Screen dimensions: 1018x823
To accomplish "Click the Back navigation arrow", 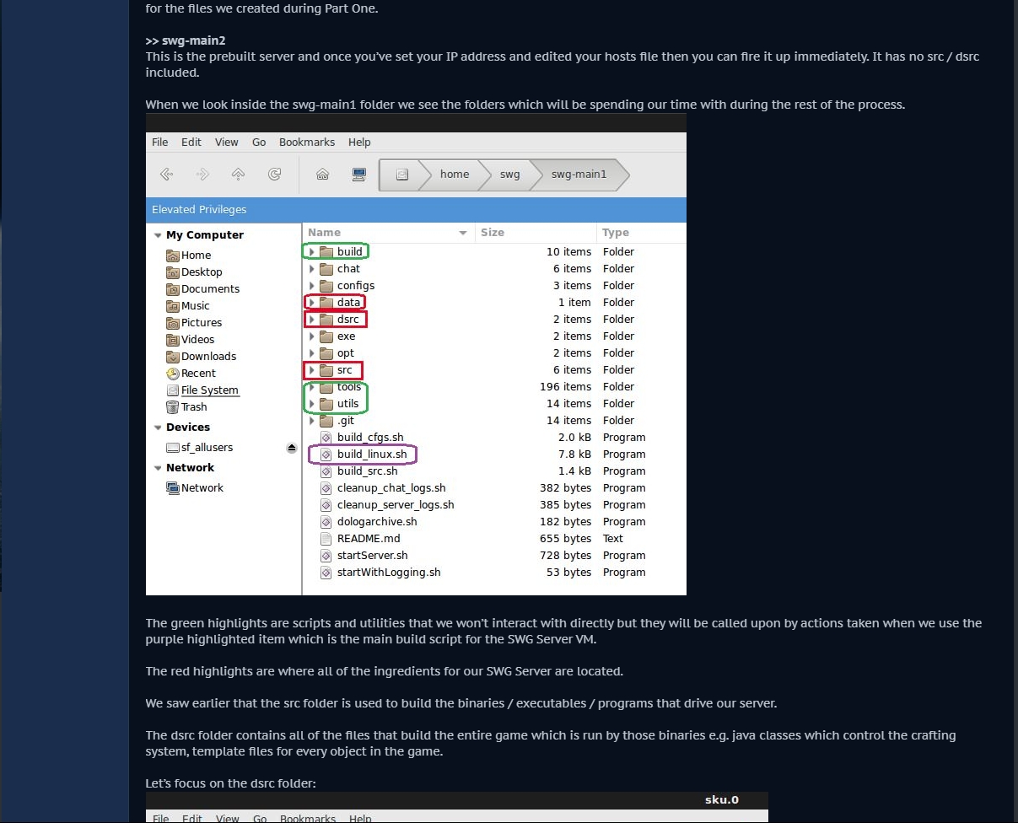I will pos(167,175).
